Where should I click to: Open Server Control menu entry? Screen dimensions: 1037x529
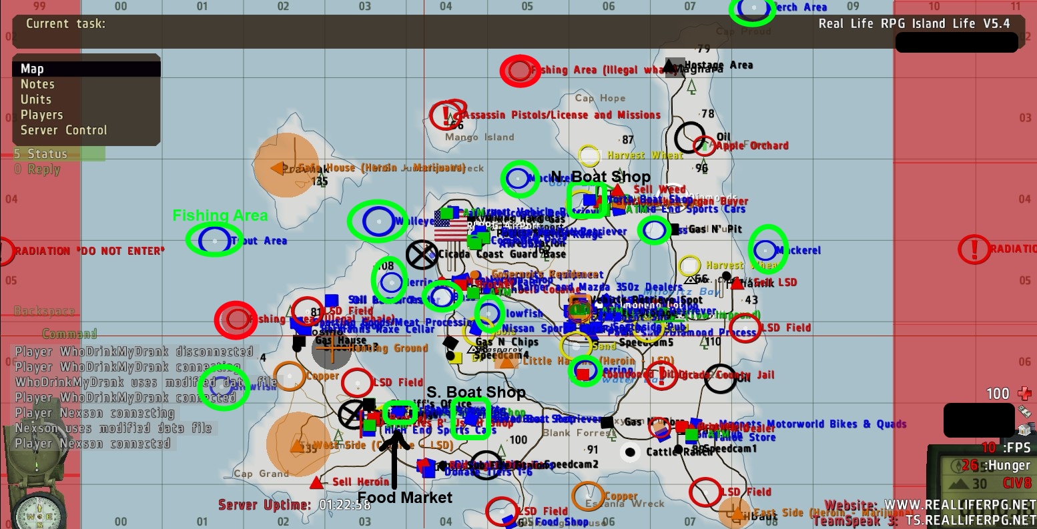tap(63, 130)
